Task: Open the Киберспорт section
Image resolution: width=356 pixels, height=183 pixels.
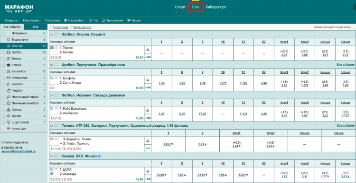Action: 216,7
